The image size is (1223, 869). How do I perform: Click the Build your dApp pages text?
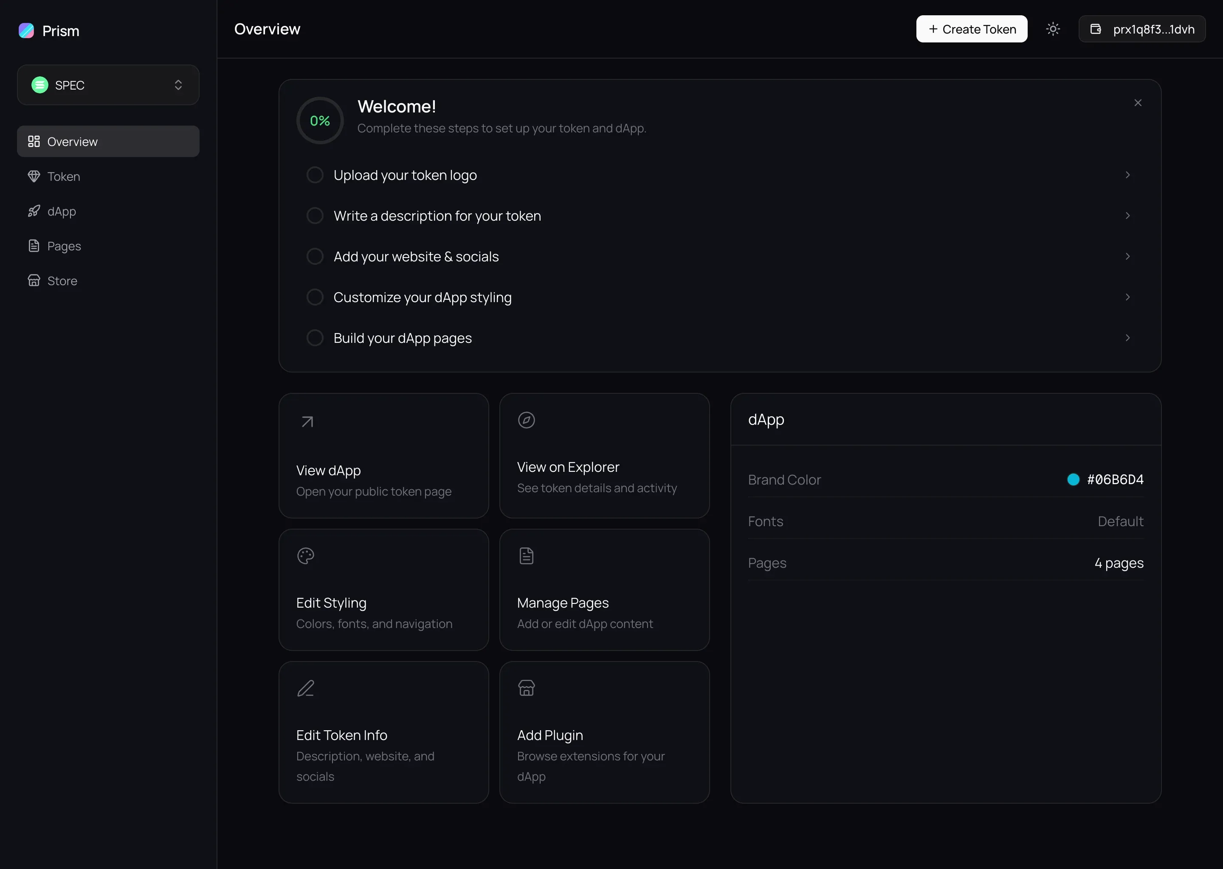[x=403, y=338]
